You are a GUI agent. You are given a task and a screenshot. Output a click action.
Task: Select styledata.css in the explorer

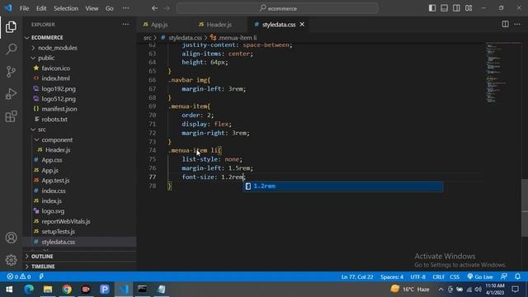(59, 242)
